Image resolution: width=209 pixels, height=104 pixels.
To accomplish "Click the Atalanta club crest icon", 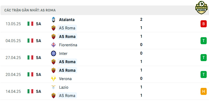I will click(x=54, y=20).
